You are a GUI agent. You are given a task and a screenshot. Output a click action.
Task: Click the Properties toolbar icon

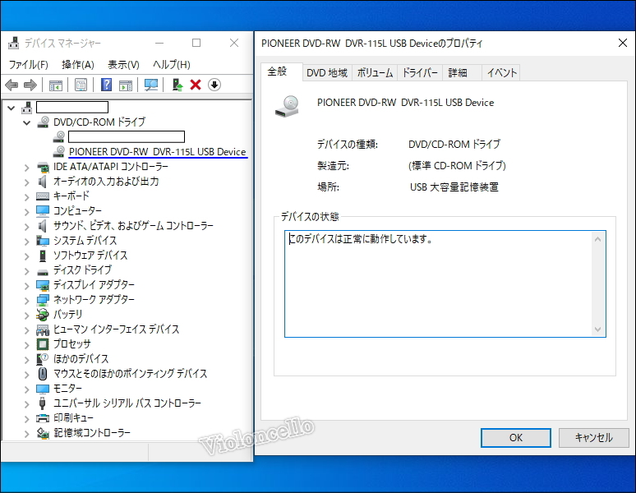[x=81, y=85]
